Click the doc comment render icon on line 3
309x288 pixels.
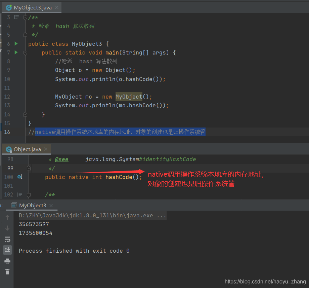16,17
